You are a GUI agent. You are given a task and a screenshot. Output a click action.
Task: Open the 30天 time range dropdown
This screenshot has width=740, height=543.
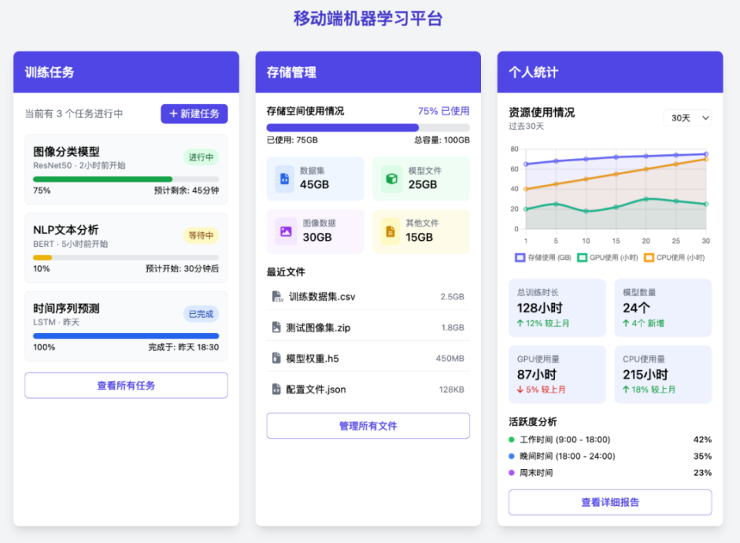point(688,117)
